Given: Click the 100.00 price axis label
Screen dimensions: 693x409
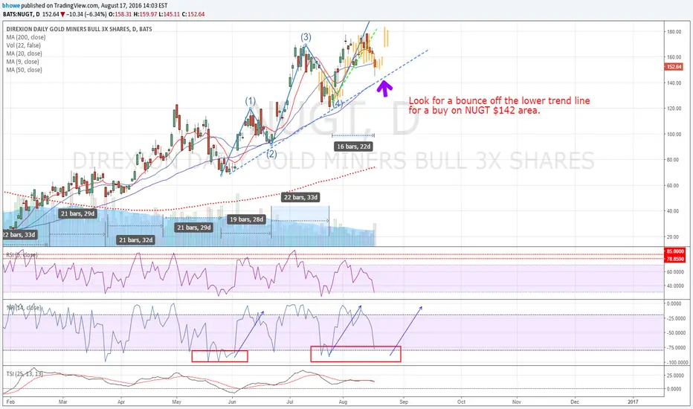Looking at the screenshot, I should [674, 135].
